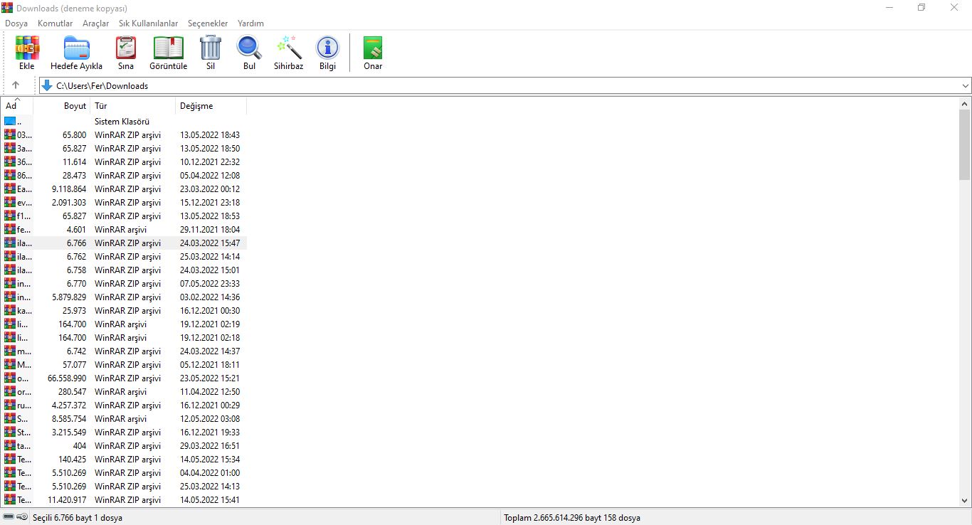This screenshot has width=972, height=525.
Task: Click the Hedefe Ayıkla extract icon
Action: tap(77, 48)
